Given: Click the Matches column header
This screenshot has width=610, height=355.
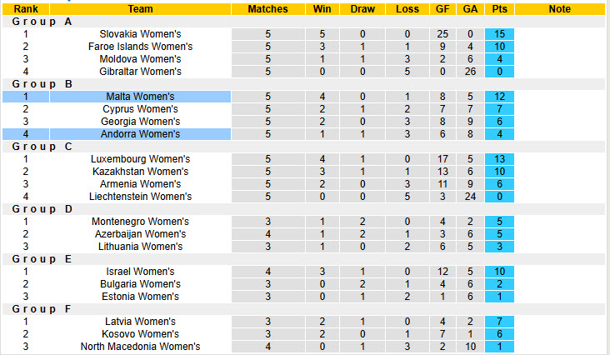Looking at the screenshot, I should (x=267, y=9).
